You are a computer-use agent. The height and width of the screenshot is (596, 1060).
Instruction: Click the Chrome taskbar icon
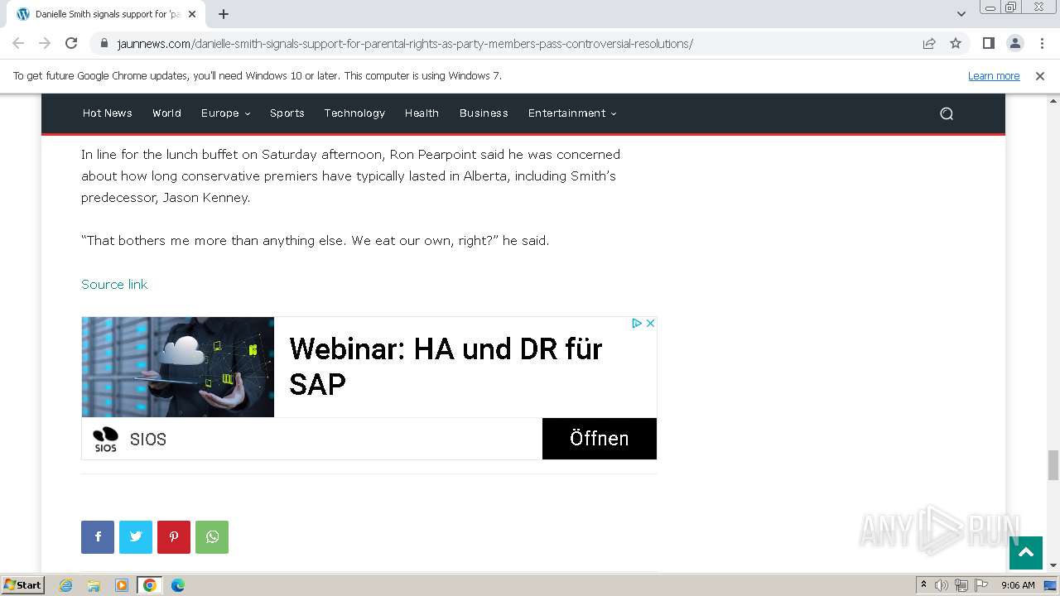[150, 585]
